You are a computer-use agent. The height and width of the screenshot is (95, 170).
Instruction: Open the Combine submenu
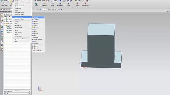click(x=22, y=22)
